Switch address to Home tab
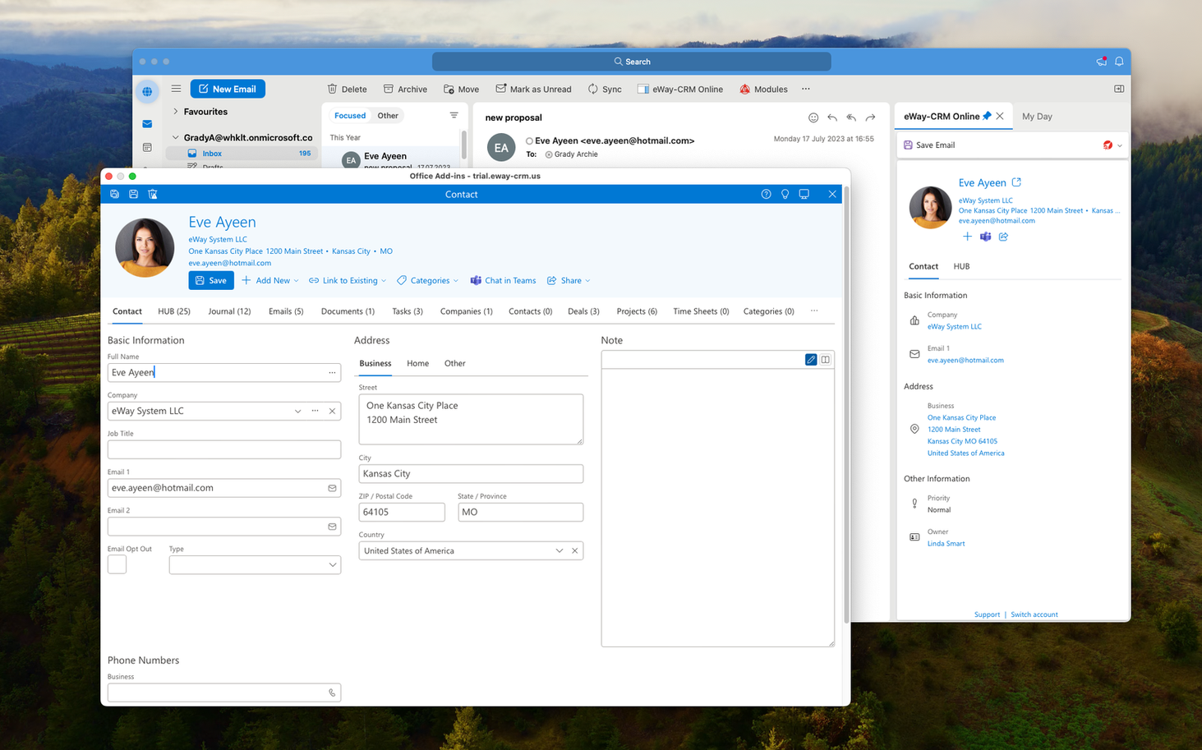Viewport: 1202px width, 750px height. (x=417, y=363)
